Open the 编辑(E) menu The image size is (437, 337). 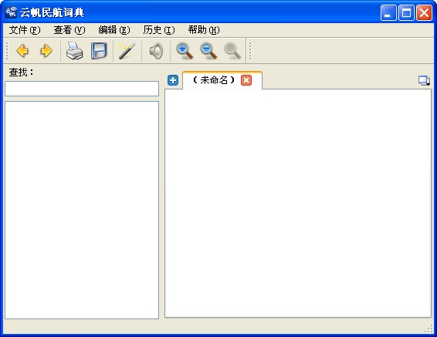(x=114, y=30)
